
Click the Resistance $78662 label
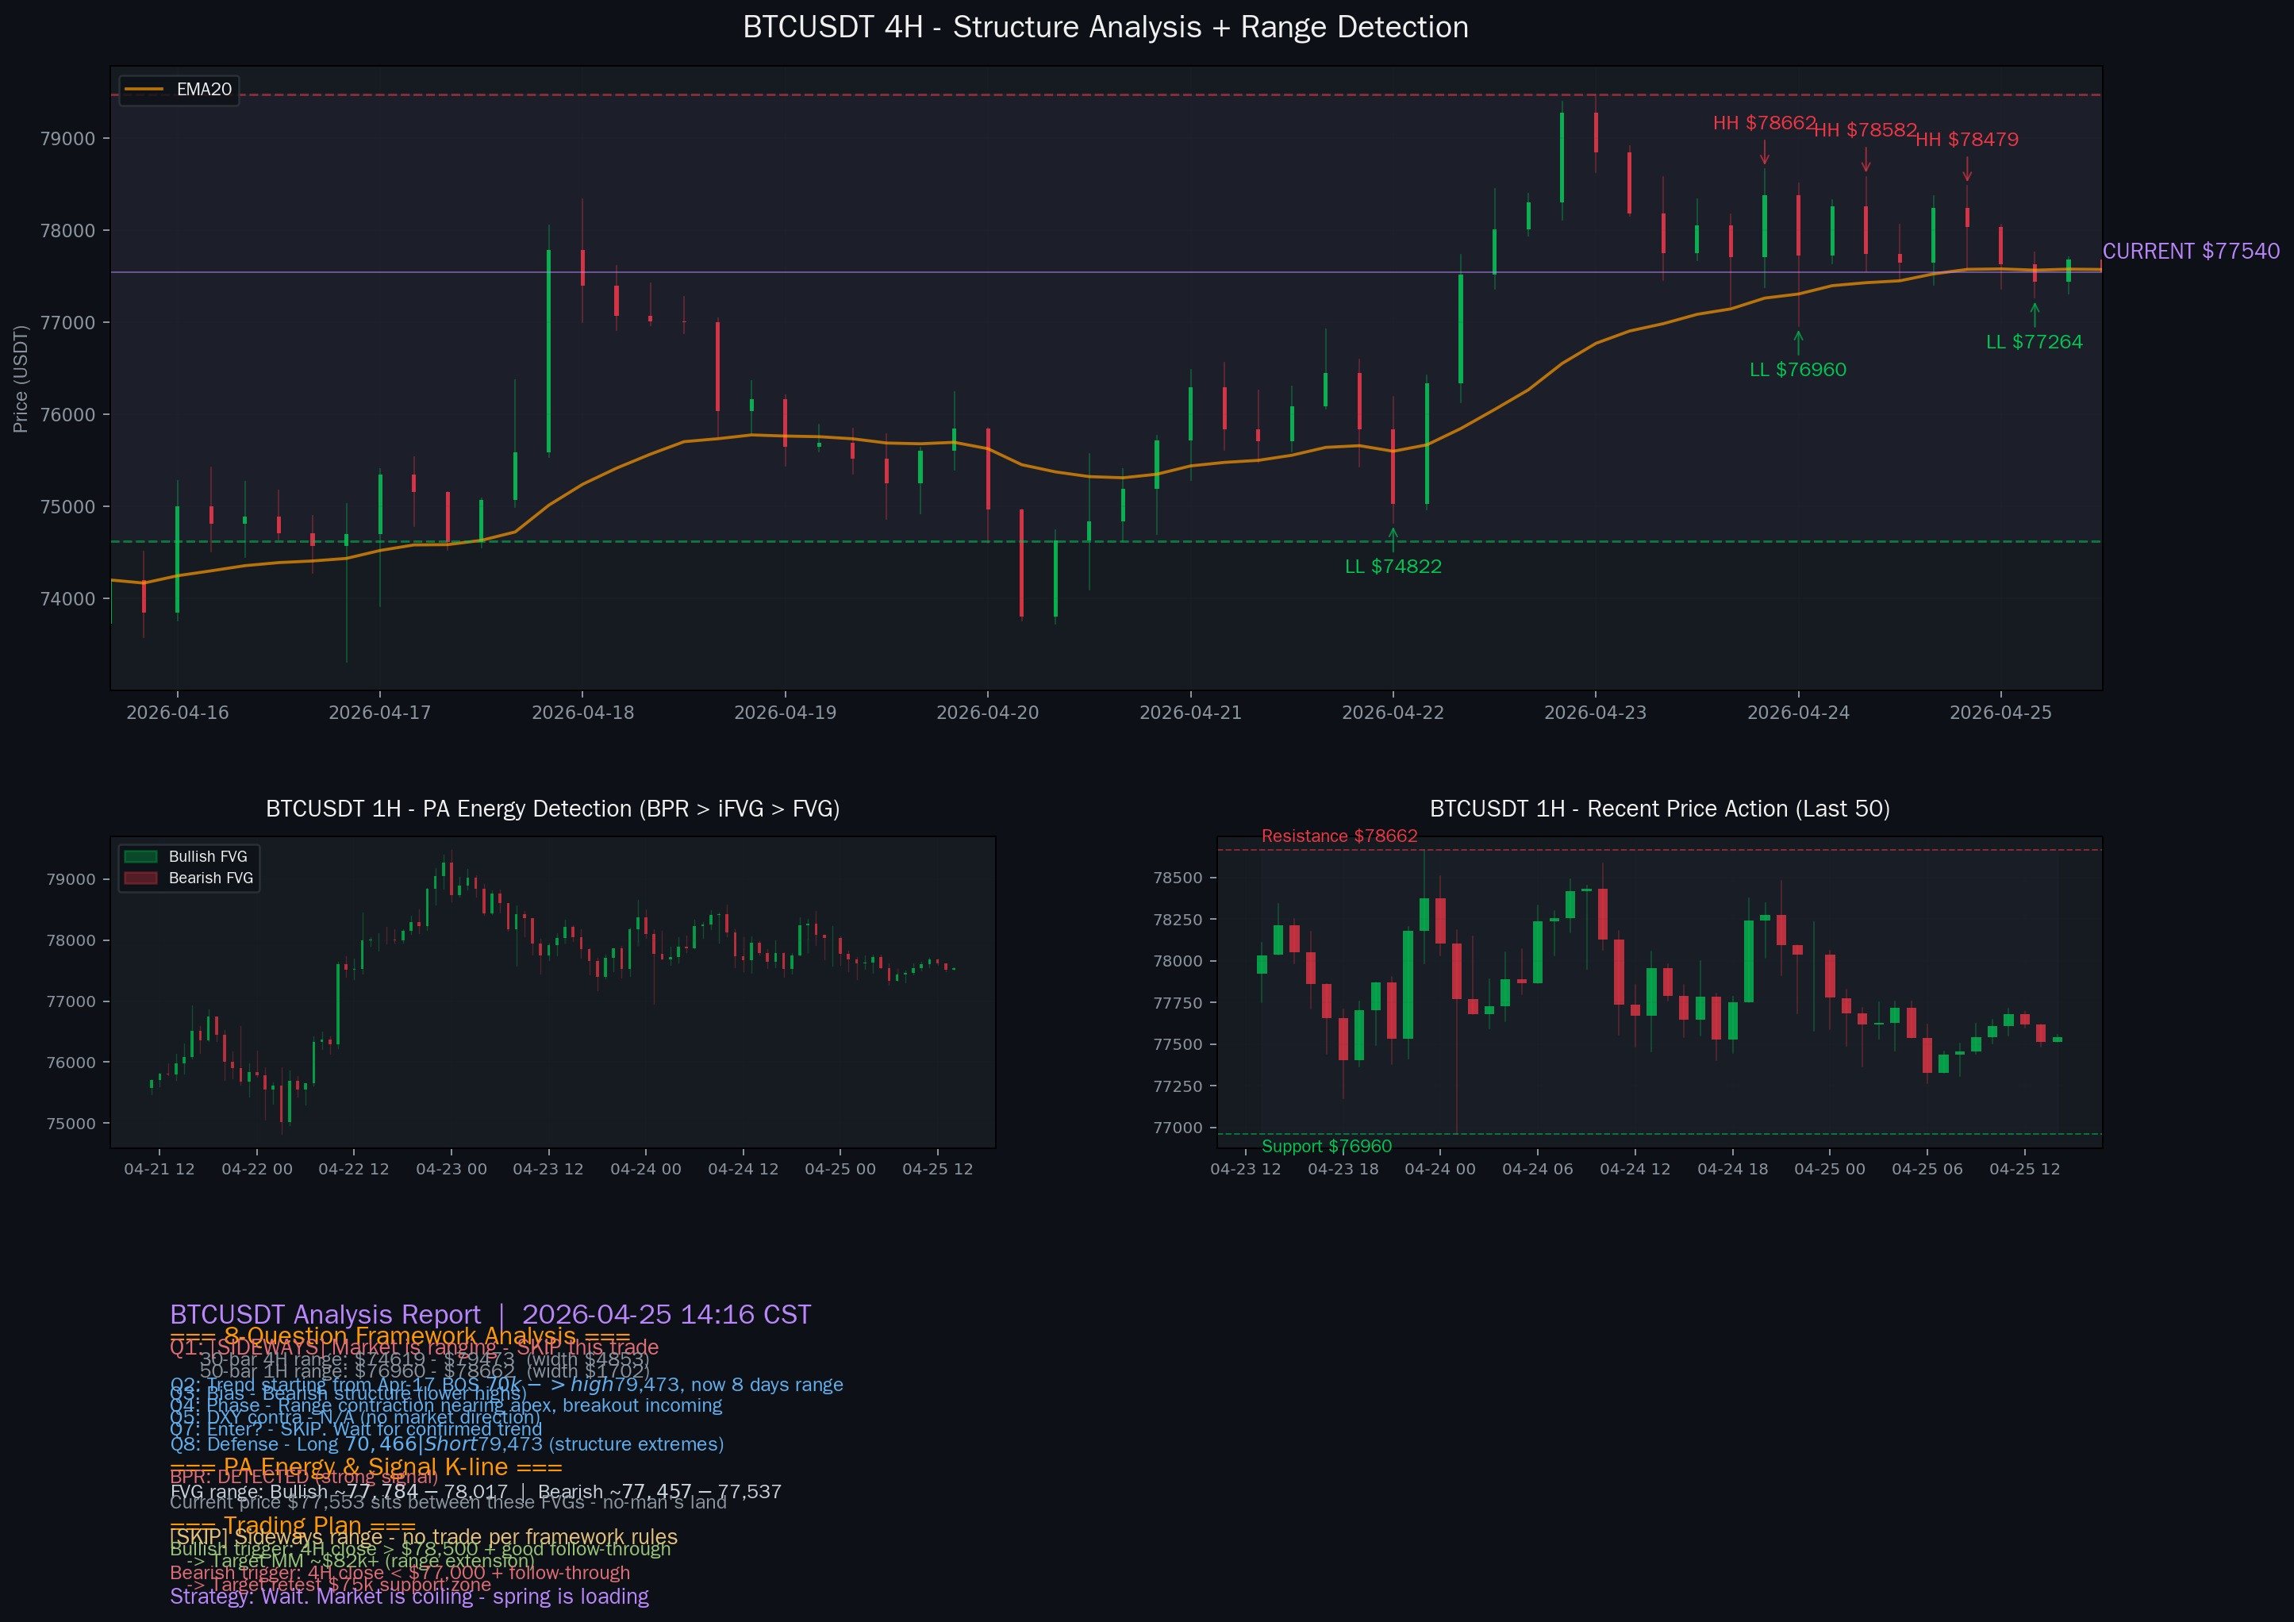(1339, 836)
